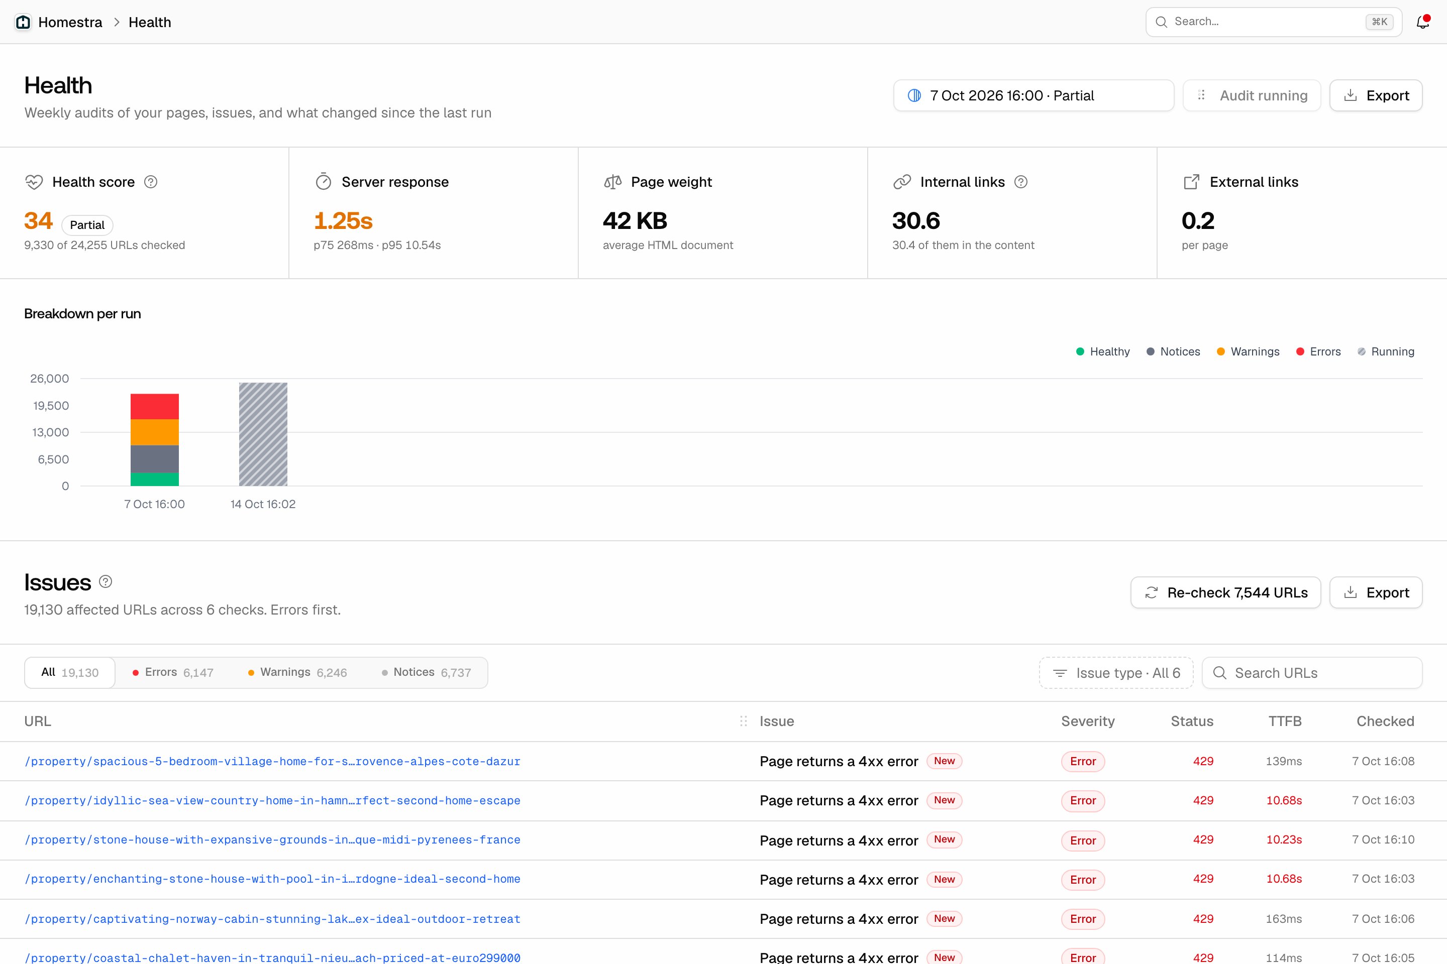Sort by the Severity column header
1447x964 pixels.
(1088, 721)
